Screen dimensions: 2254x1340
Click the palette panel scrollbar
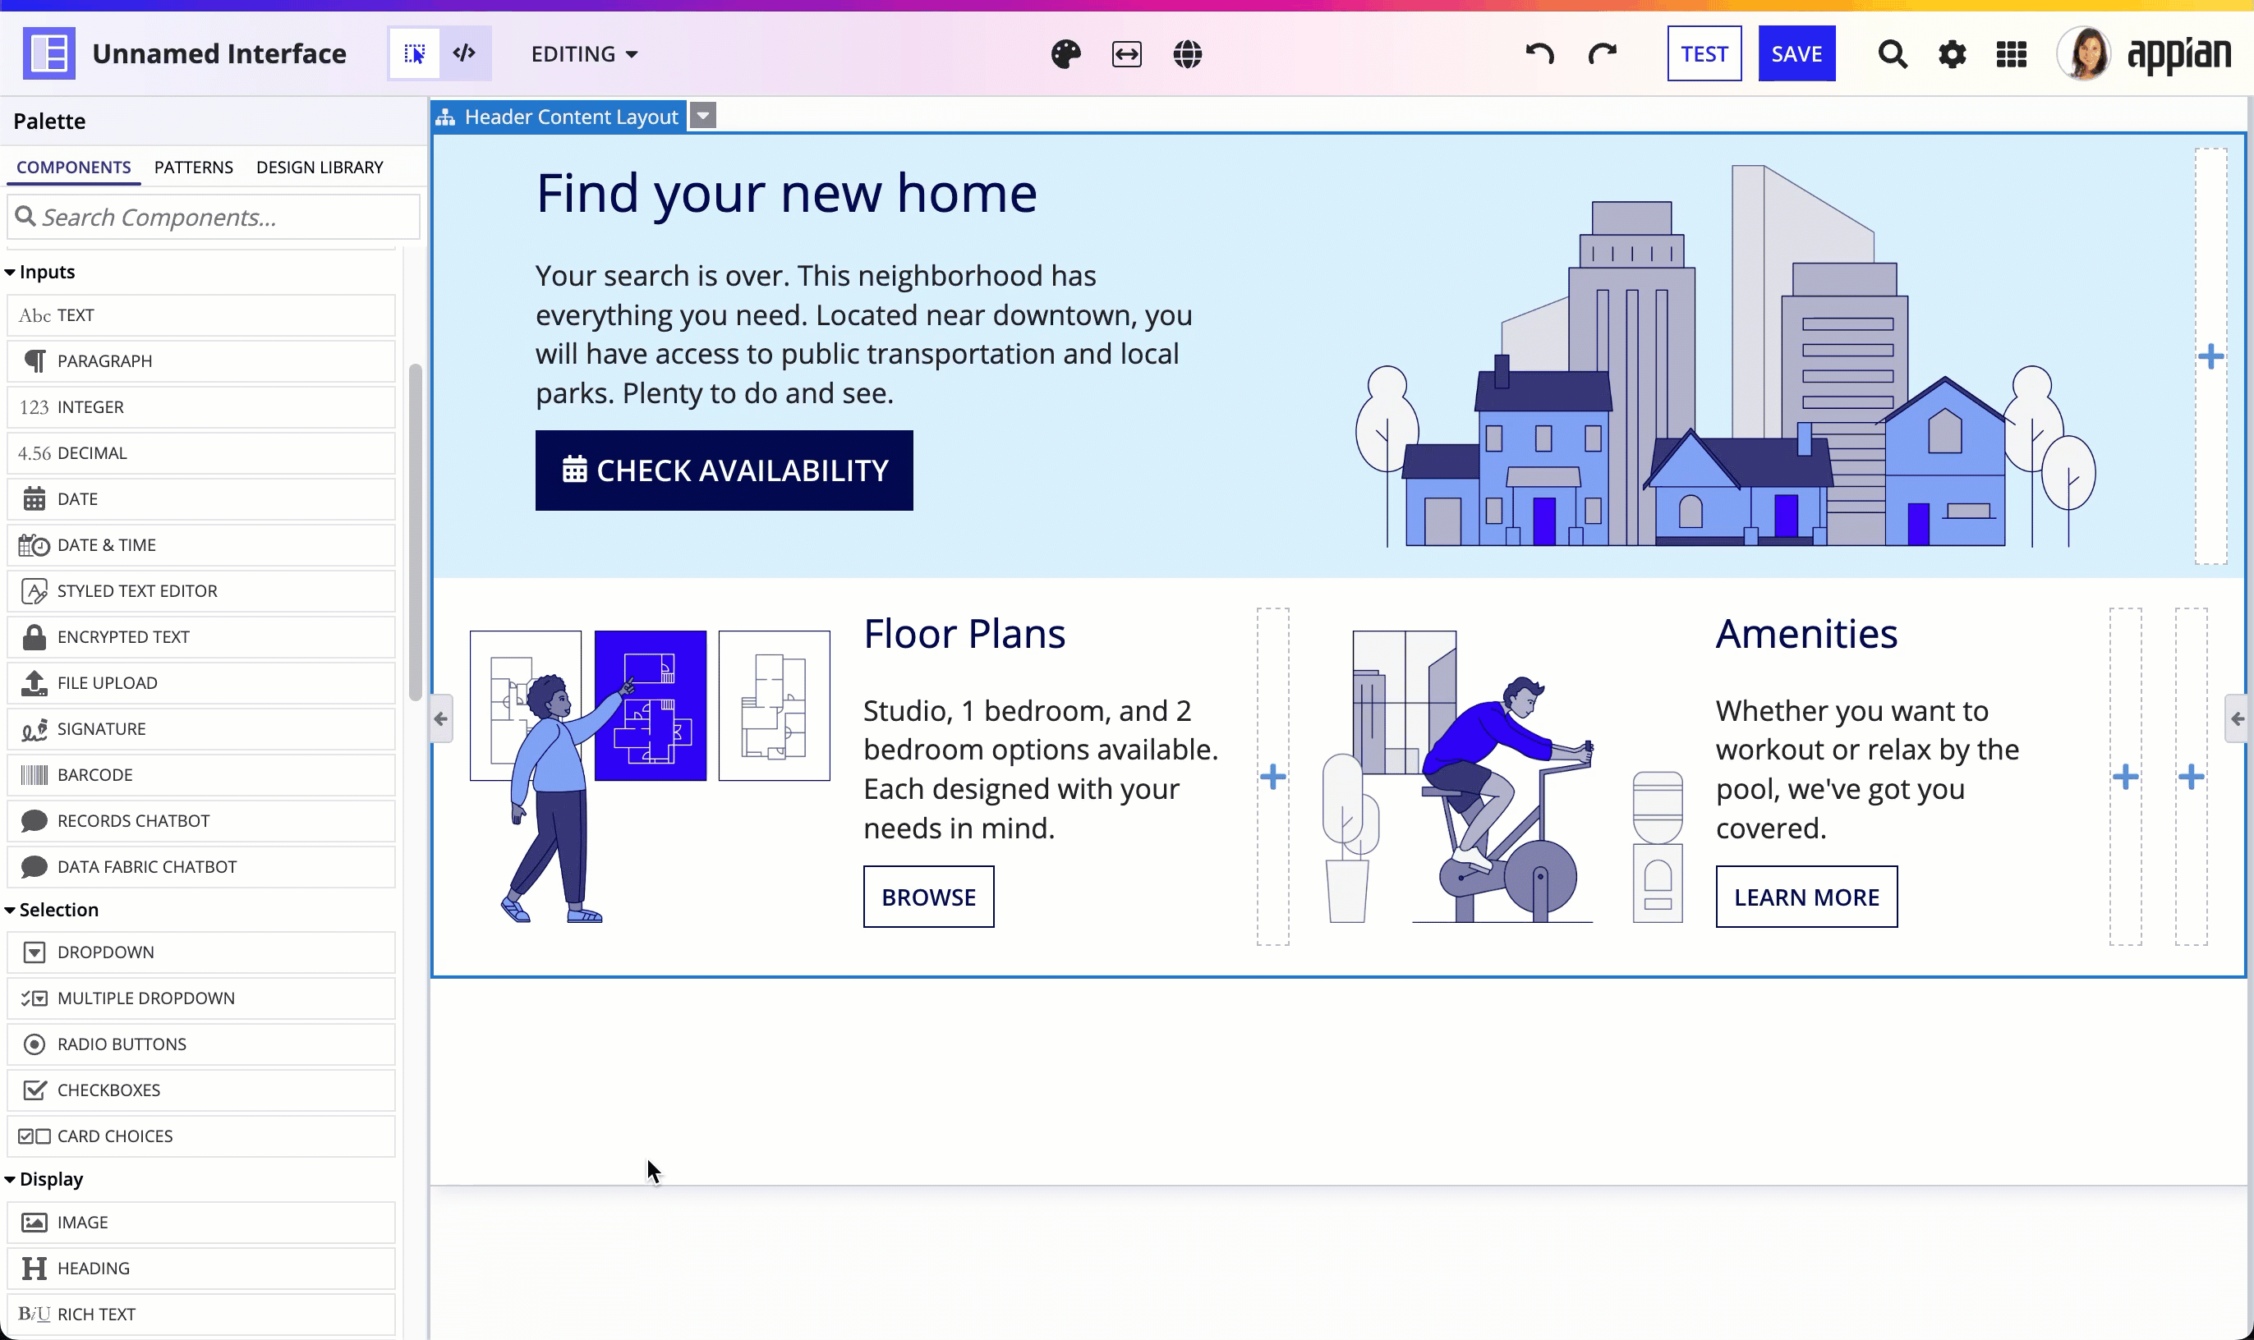[x=416, y=532]
